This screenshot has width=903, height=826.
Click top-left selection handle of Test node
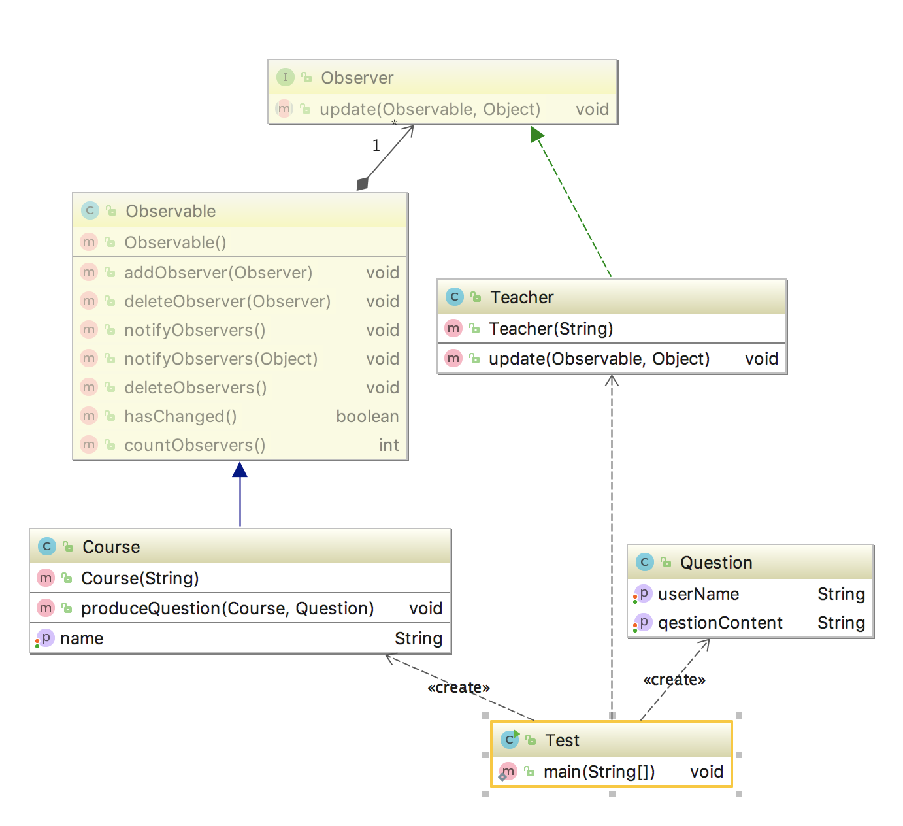485,716
